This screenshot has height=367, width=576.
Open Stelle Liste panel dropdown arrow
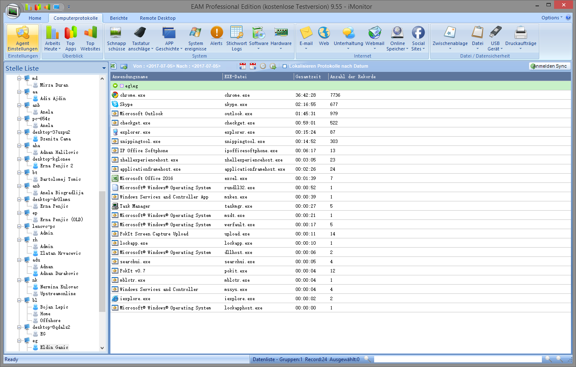(104, 69)
